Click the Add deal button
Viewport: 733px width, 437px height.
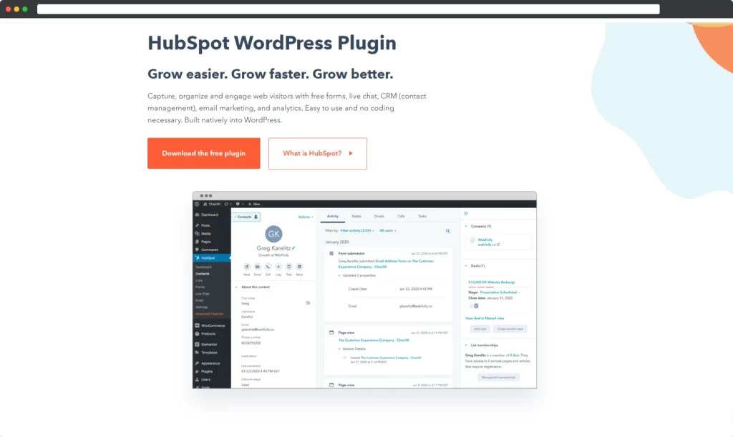(x=480, y=329)
